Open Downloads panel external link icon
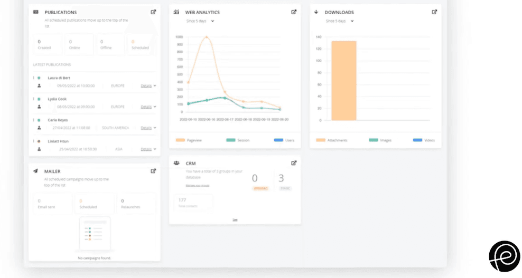Viewport: 522px width, 278px height. coord(434,12)
